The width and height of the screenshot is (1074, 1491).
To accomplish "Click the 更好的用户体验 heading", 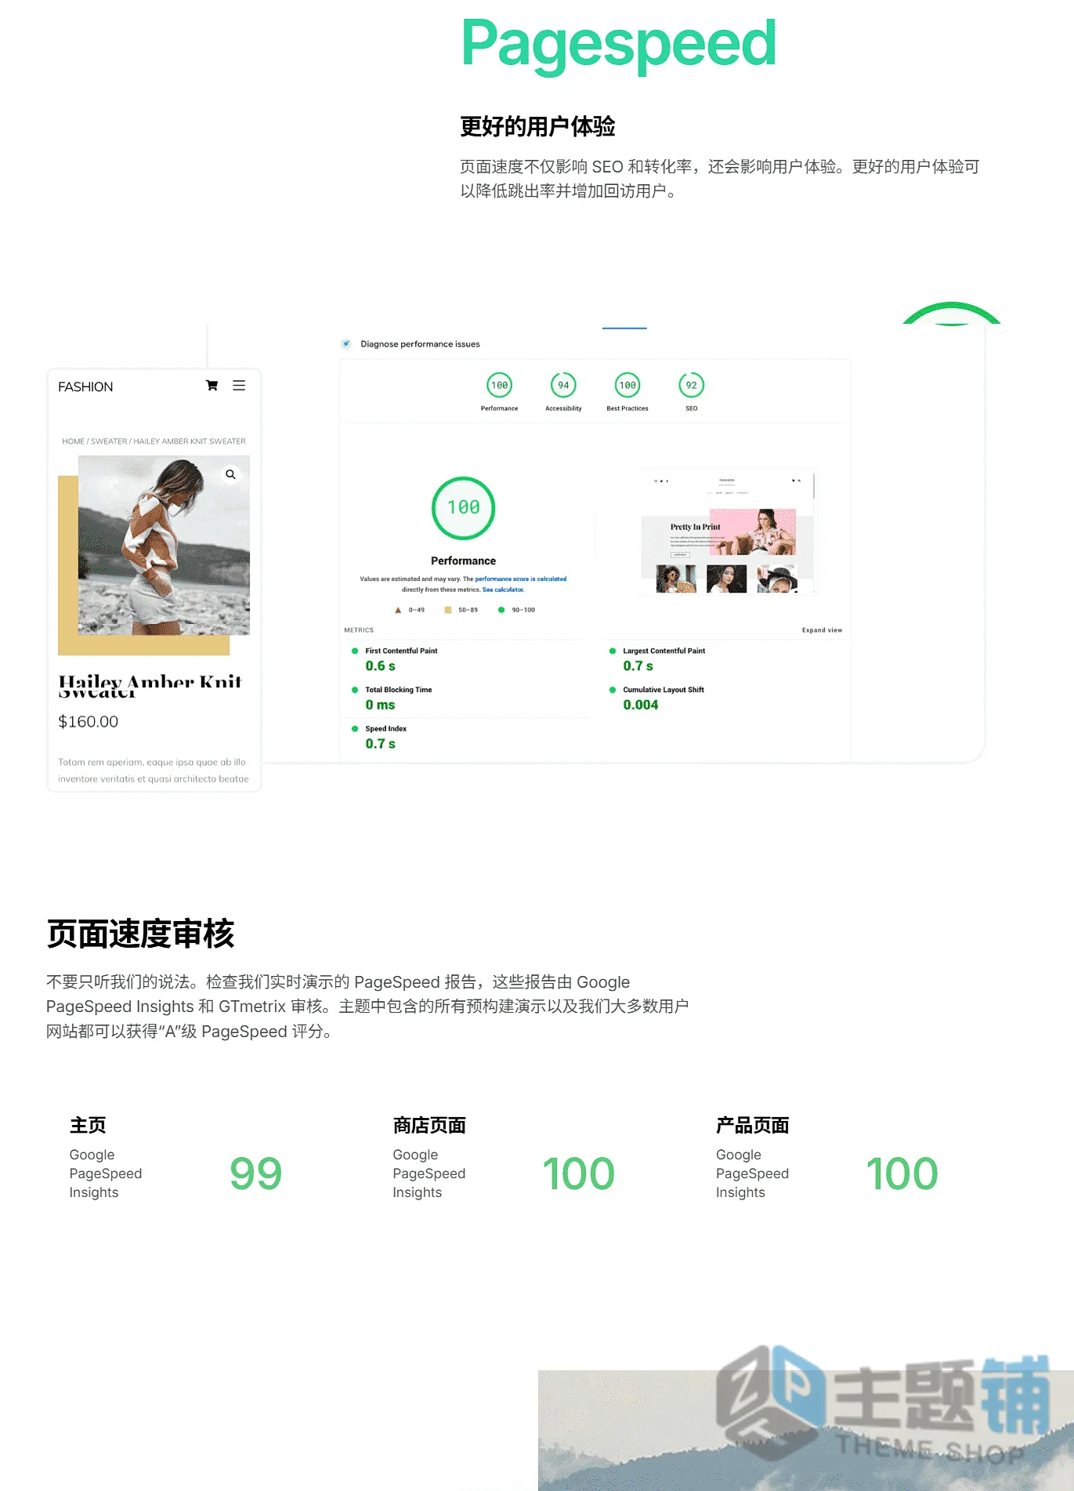I will click(537, 126).
